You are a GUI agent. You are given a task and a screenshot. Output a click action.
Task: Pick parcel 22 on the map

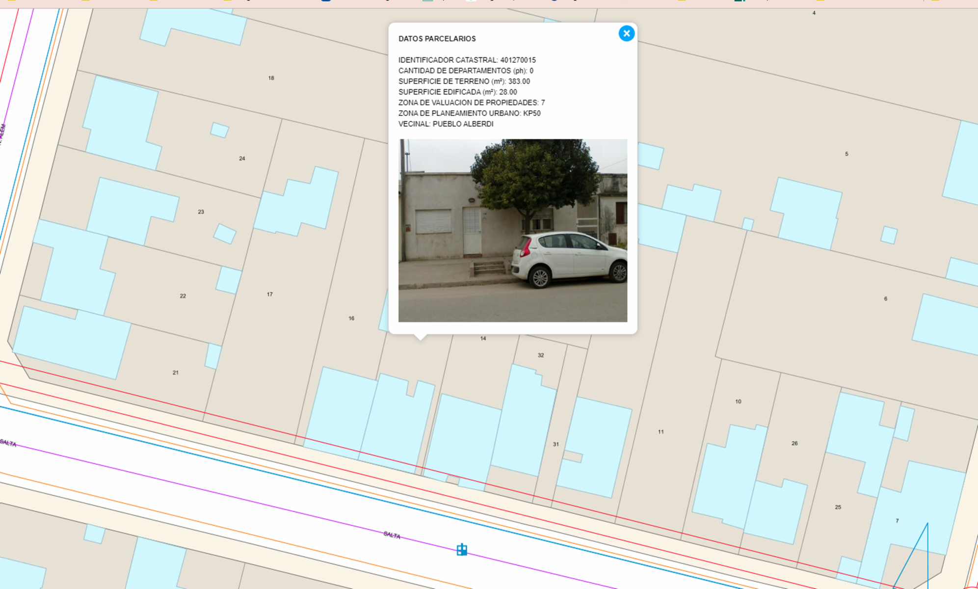click(x=183, y=296)
